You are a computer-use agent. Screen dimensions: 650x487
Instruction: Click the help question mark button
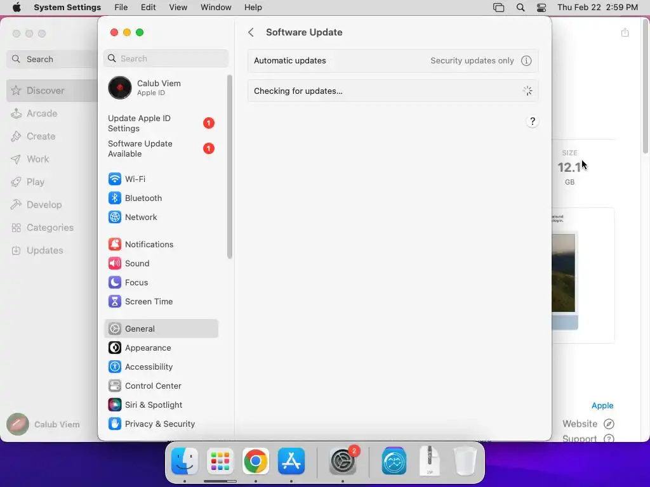533,121
